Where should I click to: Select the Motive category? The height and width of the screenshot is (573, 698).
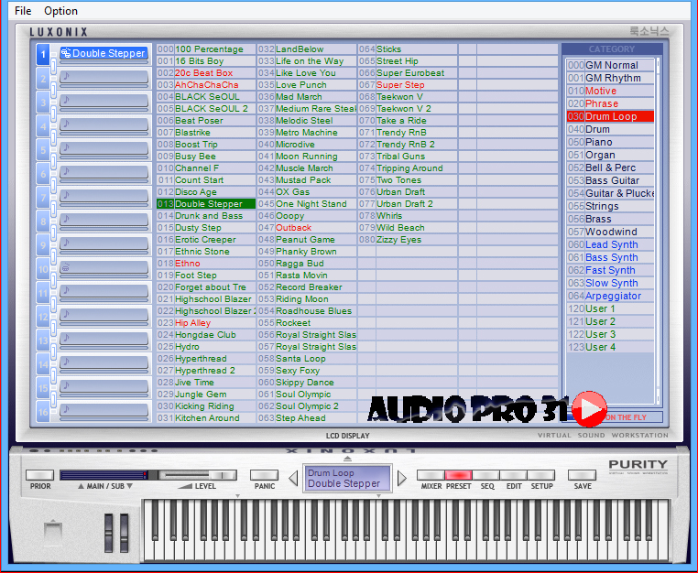(610, 91)
